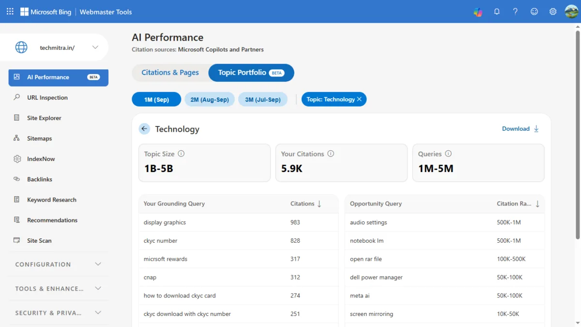
Task: Select the 3M (Jul-Sep) time range
Action: pyautogui.click(x=263, y=99)
